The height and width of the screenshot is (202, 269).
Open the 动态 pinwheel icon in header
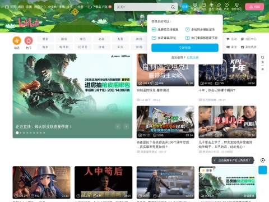point(211,7)
